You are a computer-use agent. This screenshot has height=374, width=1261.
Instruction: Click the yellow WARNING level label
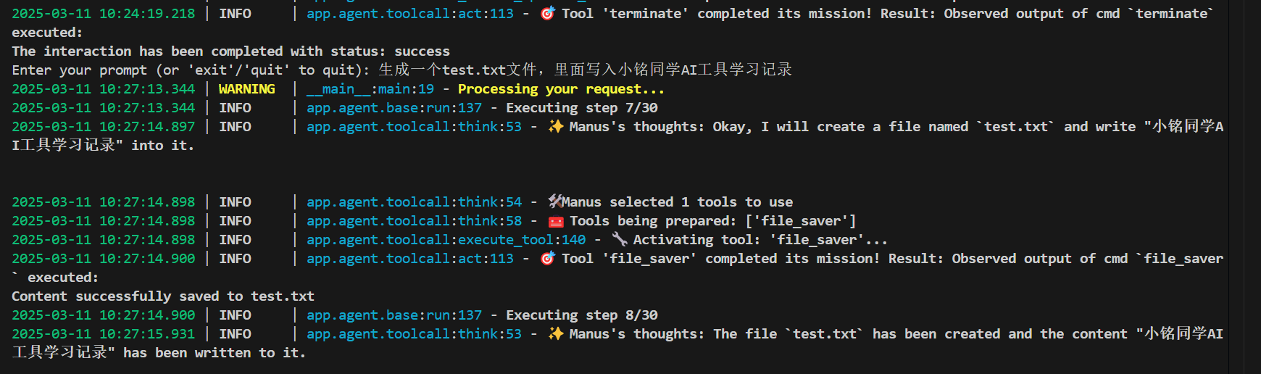click(246, 88)
